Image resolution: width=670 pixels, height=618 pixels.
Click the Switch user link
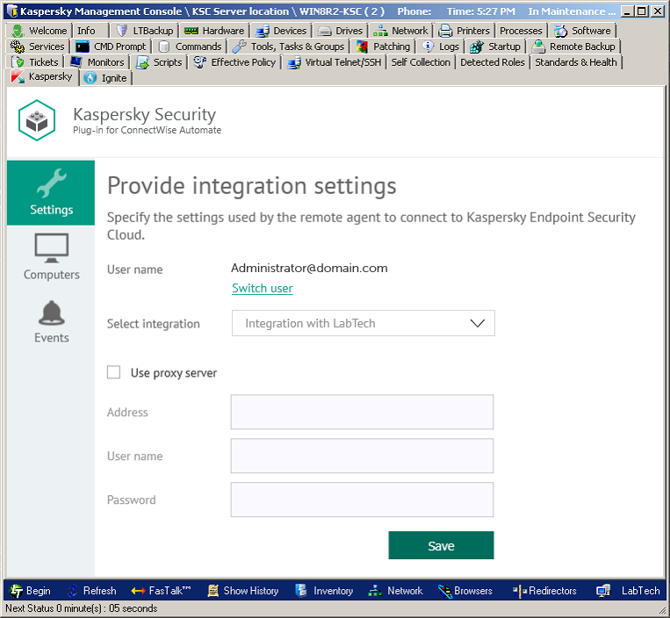(x=262, y=288)
